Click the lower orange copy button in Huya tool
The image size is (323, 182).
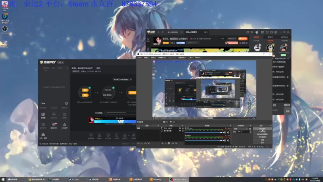click(x=85, y=95)
